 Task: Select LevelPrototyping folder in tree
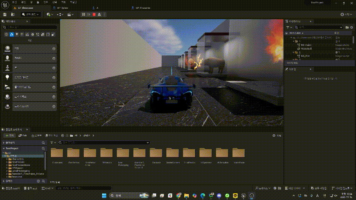pyautogui.click(x=21, y=171)
